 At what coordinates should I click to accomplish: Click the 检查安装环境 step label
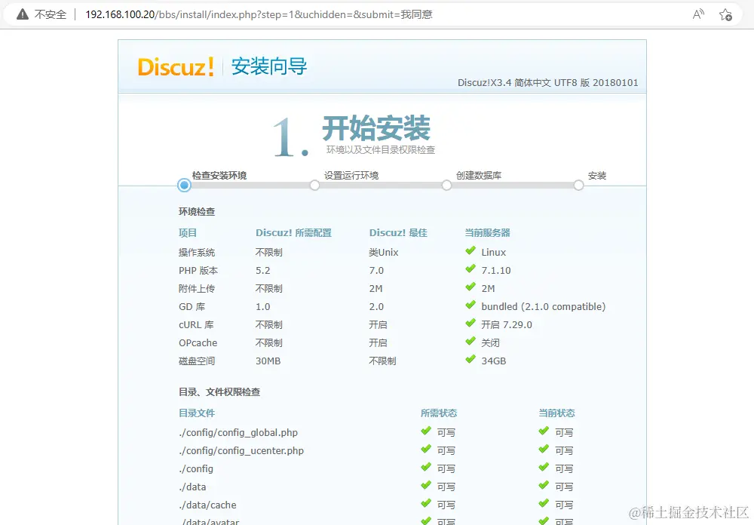pyautogui.click(x=219, y=176)
